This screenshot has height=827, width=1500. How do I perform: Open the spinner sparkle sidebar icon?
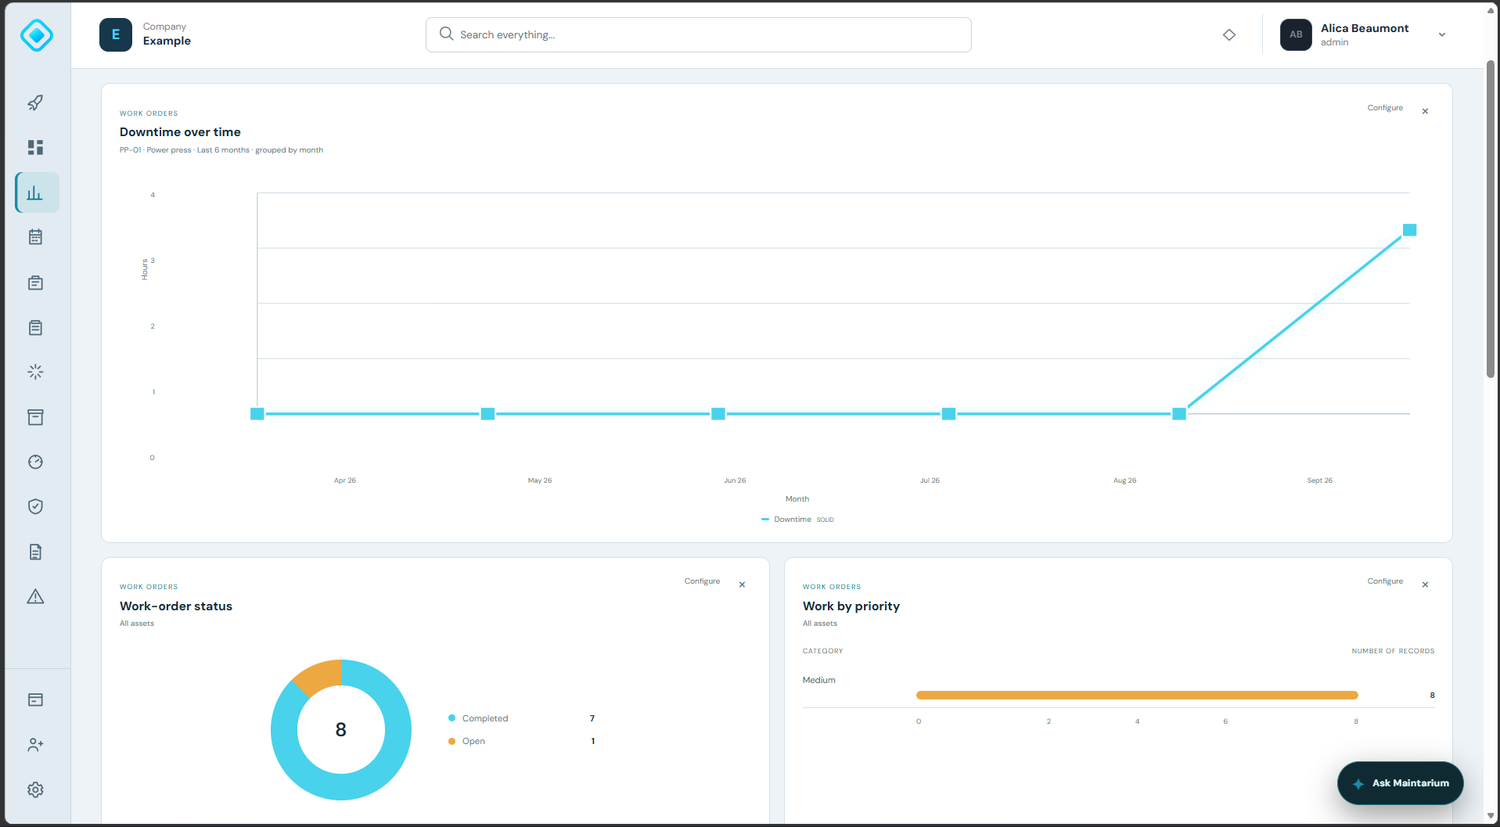coord(35,372)
